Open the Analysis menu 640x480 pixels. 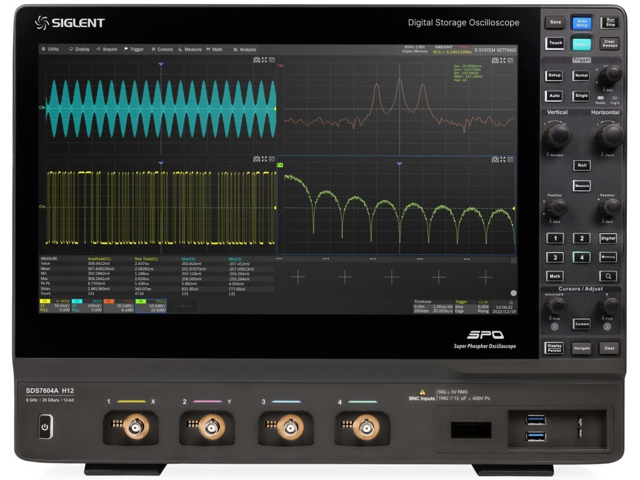244,49
